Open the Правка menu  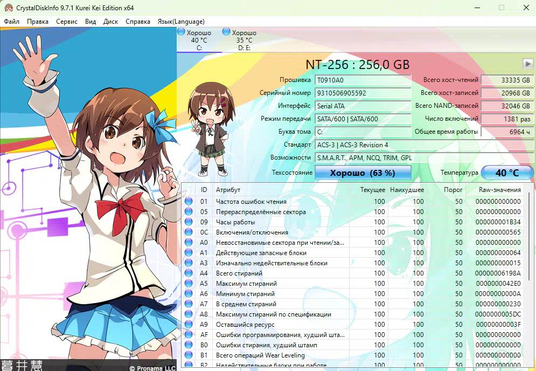tap(38, 22)
